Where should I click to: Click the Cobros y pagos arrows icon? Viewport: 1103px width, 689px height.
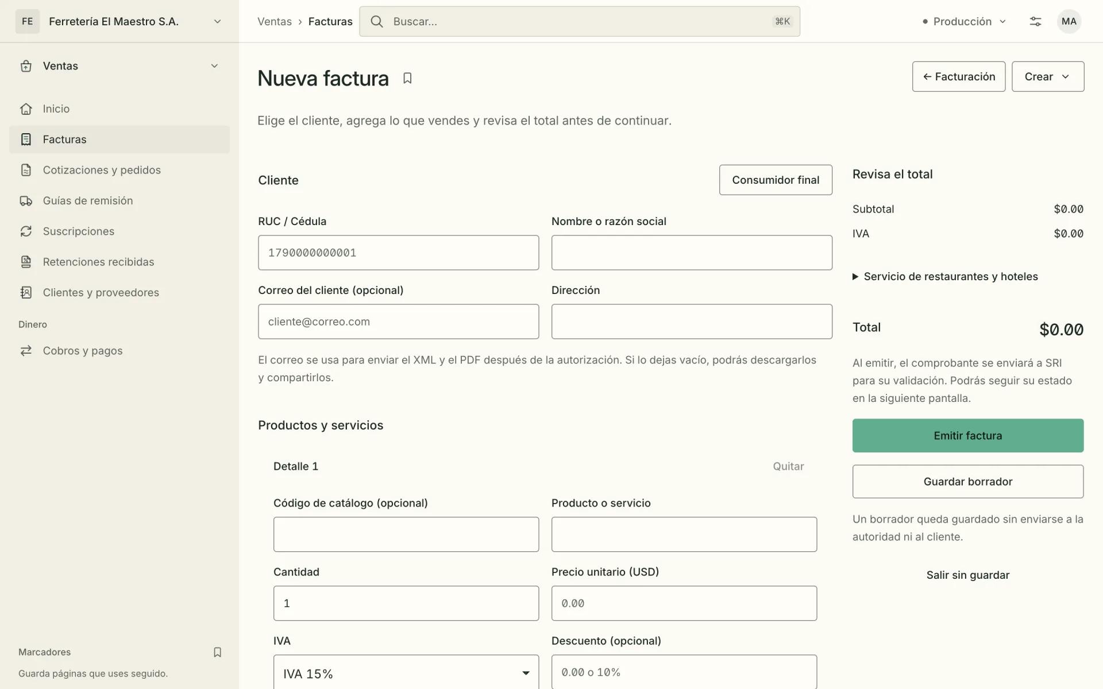(26, 351)
